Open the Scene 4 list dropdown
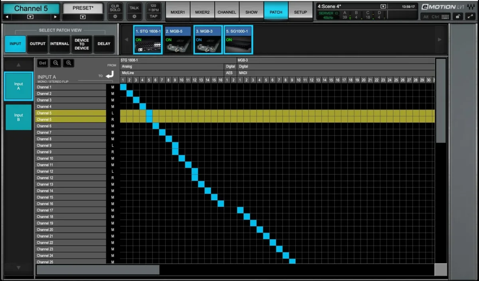479x281 pixels. pyautogui.click(x=383, y=6)
